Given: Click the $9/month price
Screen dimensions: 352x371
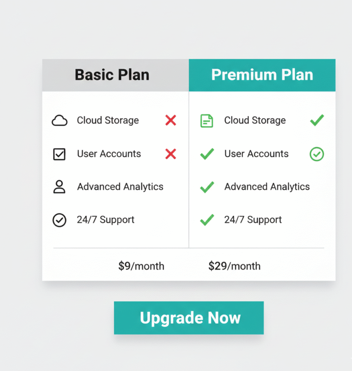Looking at the screenshot, I should tap(141, 266).
